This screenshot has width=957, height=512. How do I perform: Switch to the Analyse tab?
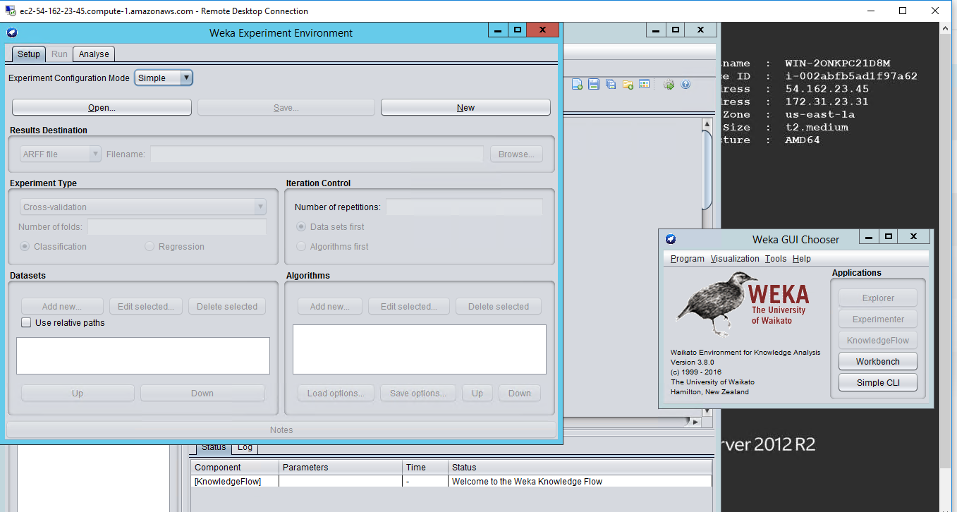[94, 54]
